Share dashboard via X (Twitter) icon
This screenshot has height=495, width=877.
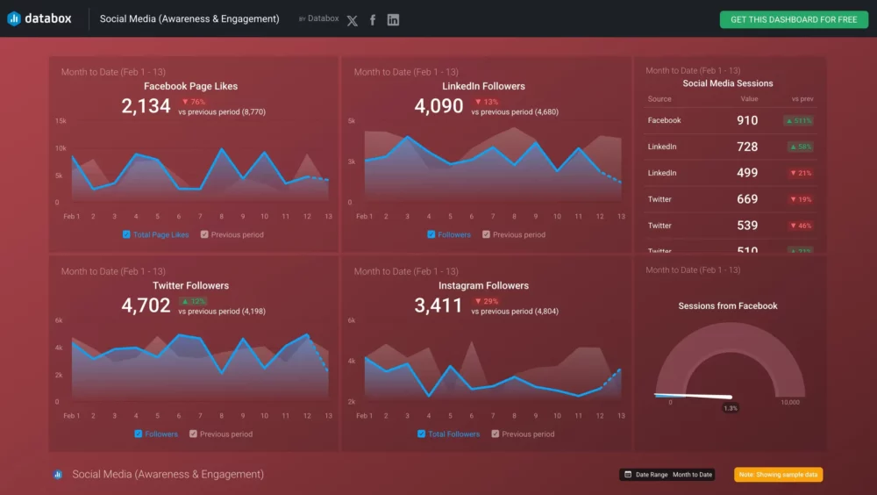[352, 20]
